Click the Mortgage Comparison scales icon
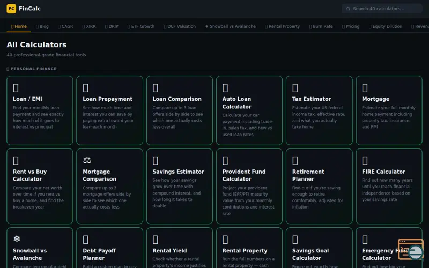 (87, 160)
